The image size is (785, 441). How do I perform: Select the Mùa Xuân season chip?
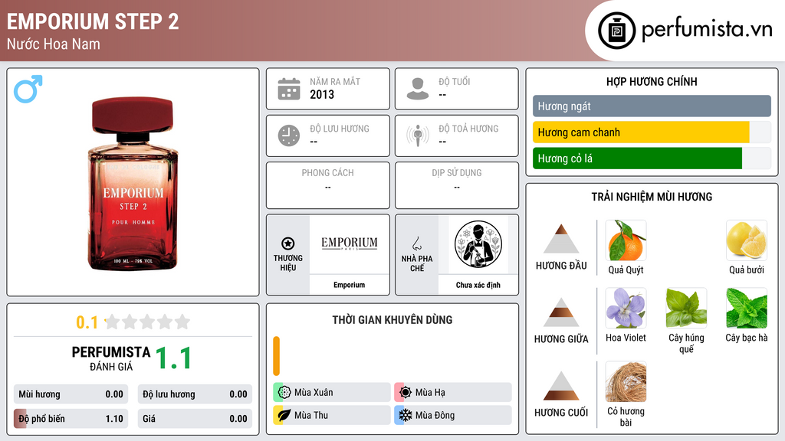tap(332, 393)
